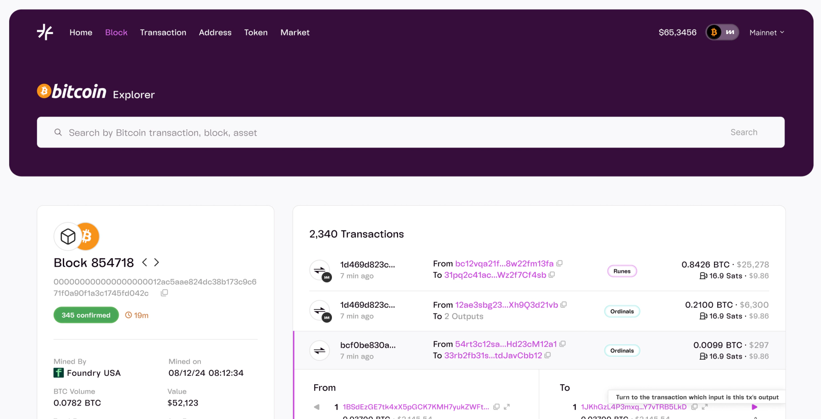The width and height of the screenshot is (821, 419).
Task: Open the Home nav item
Action: click(x=81, y=32)
